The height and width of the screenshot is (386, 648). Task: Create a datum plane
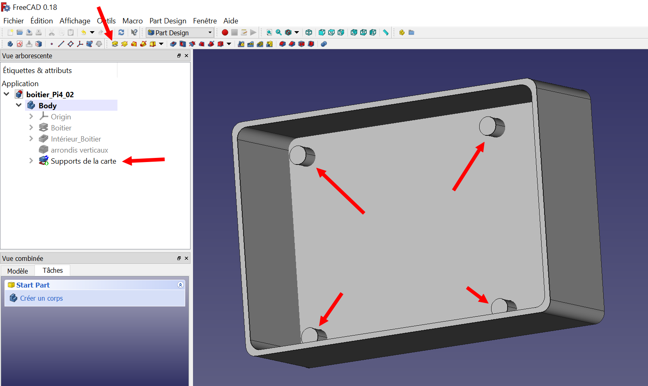tap(71, 44)
